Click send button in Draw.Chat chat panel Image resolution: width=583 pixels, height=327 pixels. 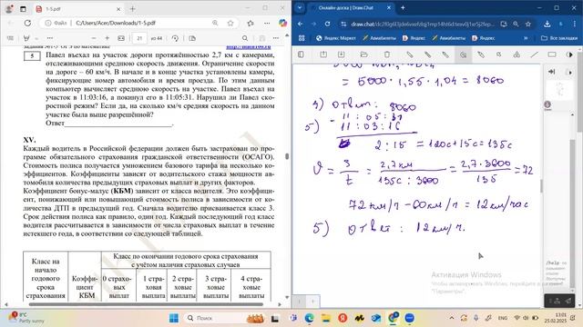pos(568,301)
